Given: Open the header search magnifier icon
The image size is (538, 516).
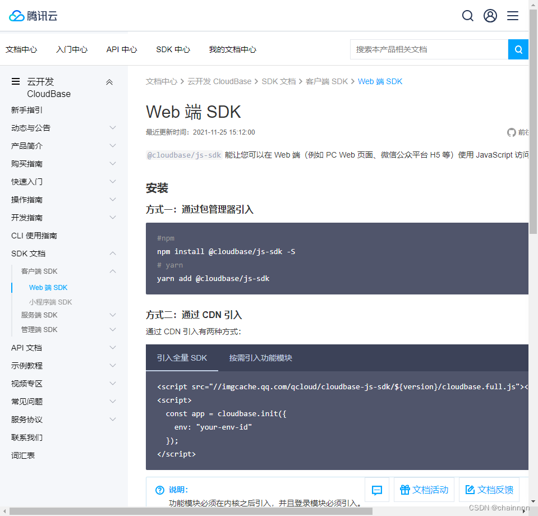Looking at the screenshot, I should pyautogui.click(x=468, y=16).
